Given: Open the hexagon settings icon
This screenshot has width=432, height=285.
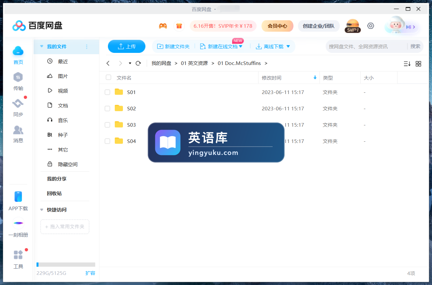Looking at the screenshot, I should [x=371, y=26].
